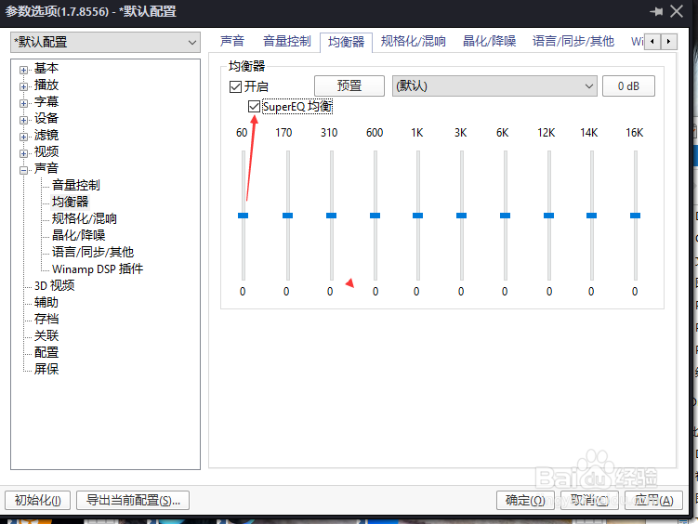Viewport: 698px width, 524px height.
Task: Collapse the 声音 tree node
Action: pos(23,170)
